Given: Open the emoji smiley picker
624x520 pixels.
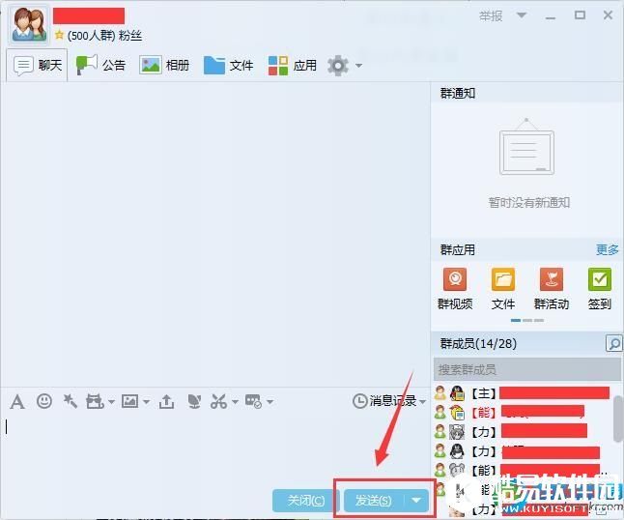Looking at the screenshot, I should point(44,401).
